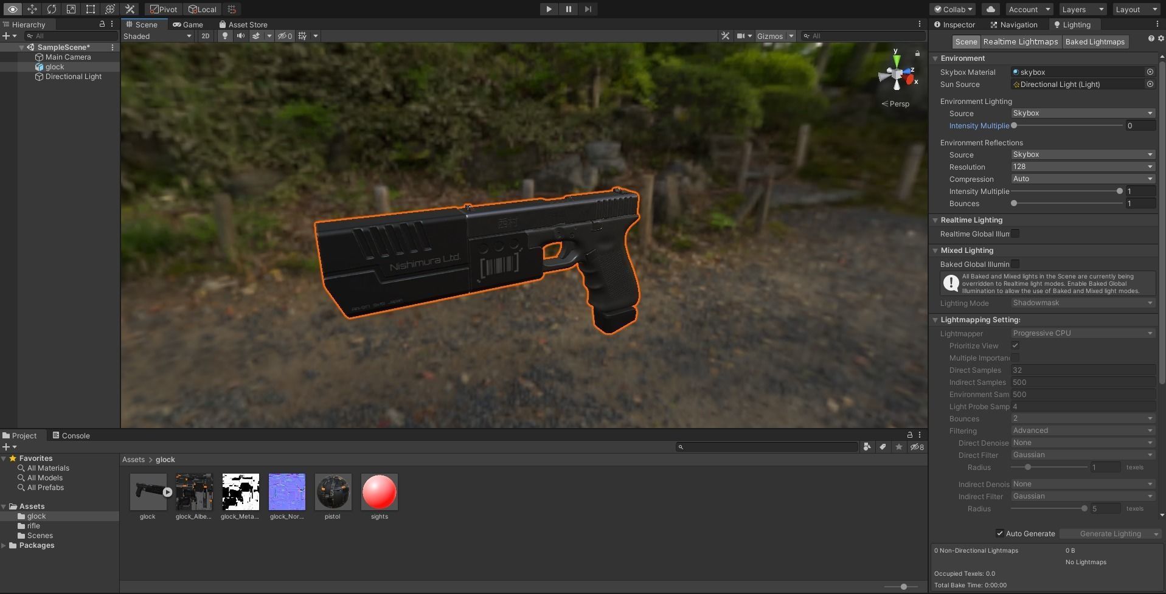Click the Pause button
The height and width of the screenshot is (594, 1166).
click(x=568, y=9)
